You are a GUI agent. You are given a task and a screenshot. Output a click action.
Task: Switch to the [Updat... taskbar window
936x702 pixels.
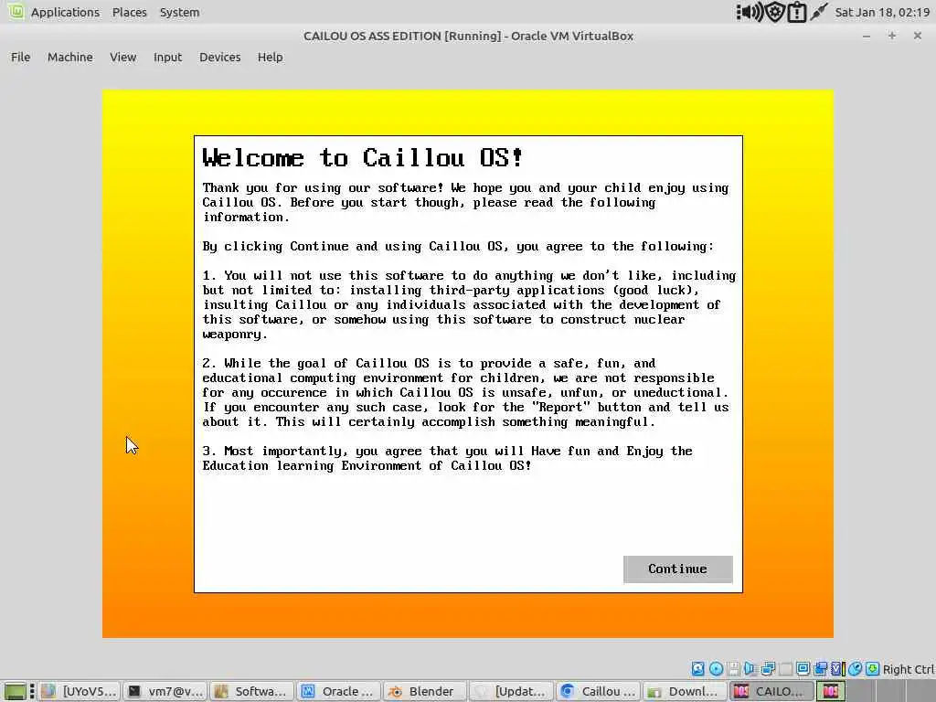pos(512,691)
